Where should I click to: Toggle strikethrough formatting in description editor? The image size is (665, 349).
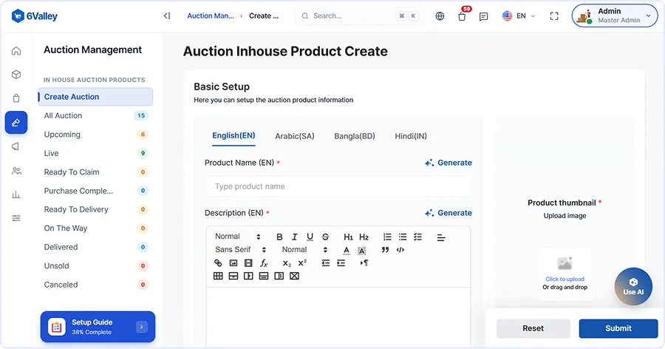pos(325,237)
